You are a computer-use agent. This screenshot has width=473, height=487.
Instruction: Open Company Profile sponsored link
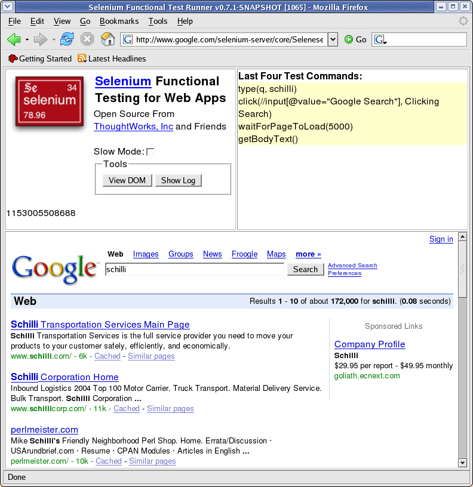[370, 344]
